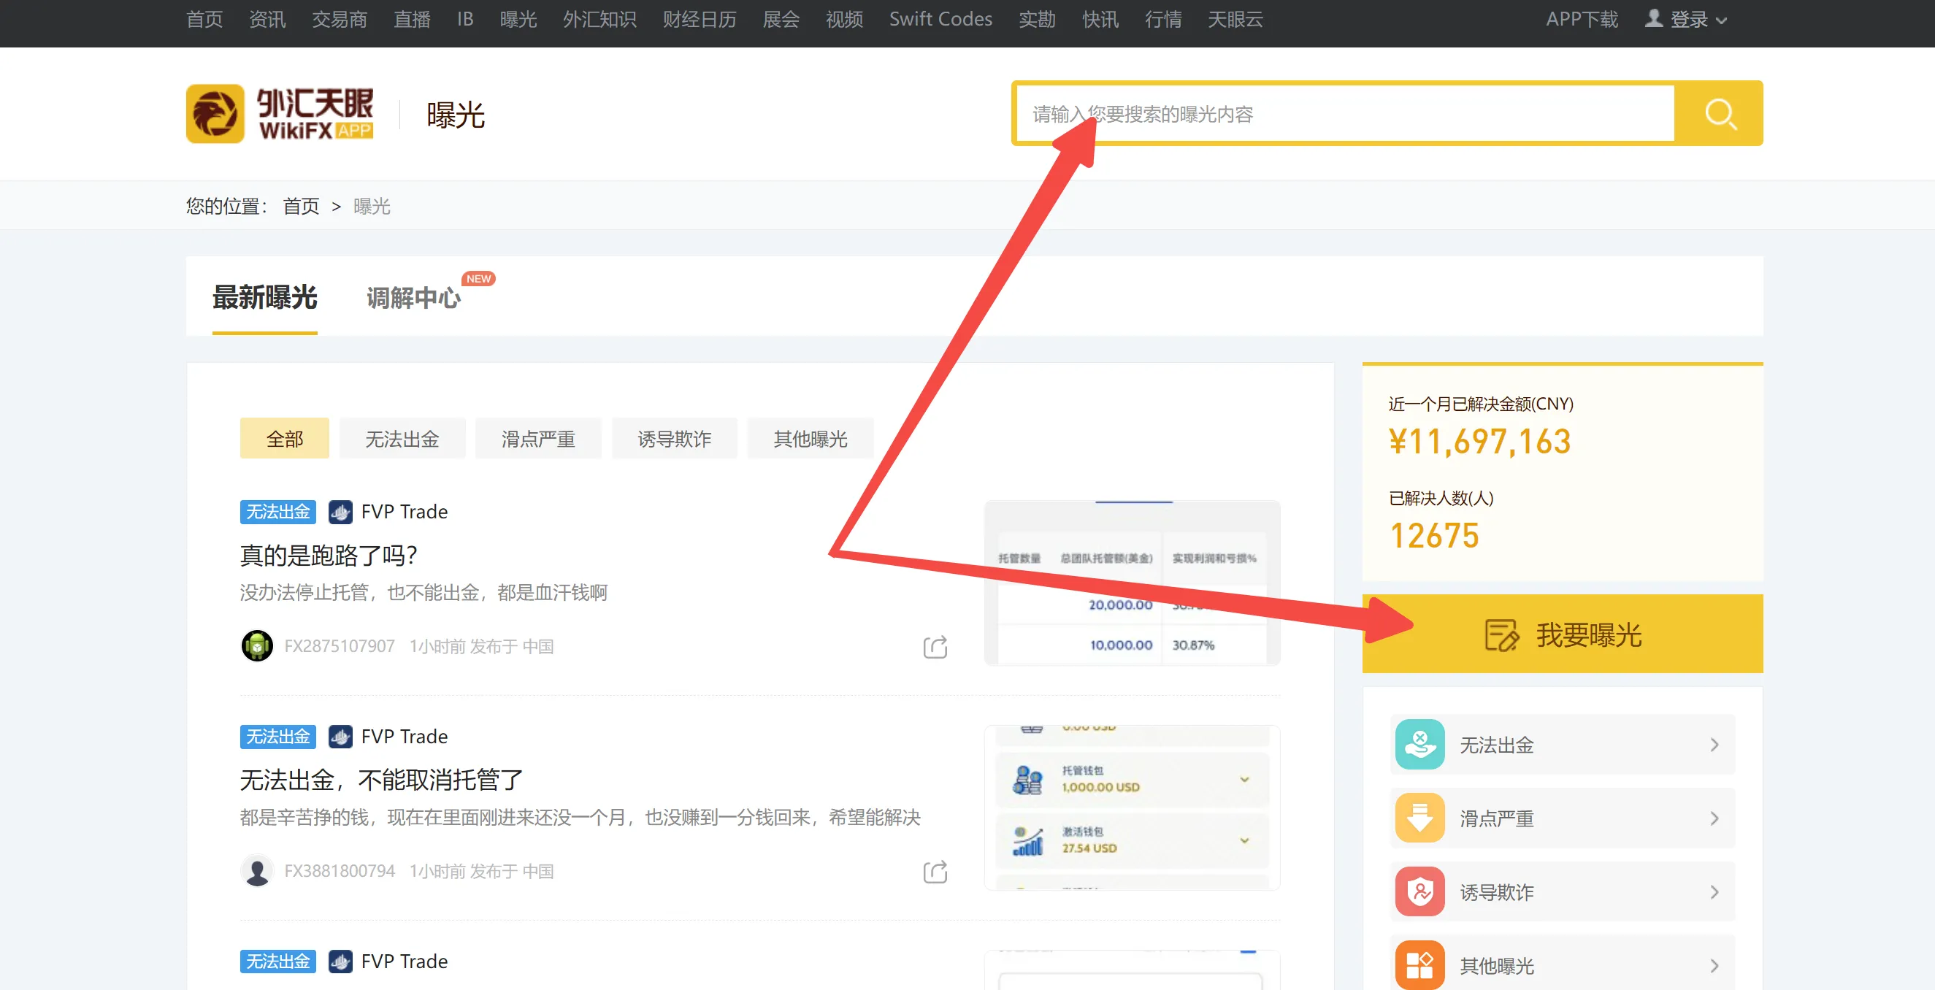This screenshot has height=990, width=1935.
Task: Share the post '无法出金，不能取消托管了'
Action: tap(935, 871)
